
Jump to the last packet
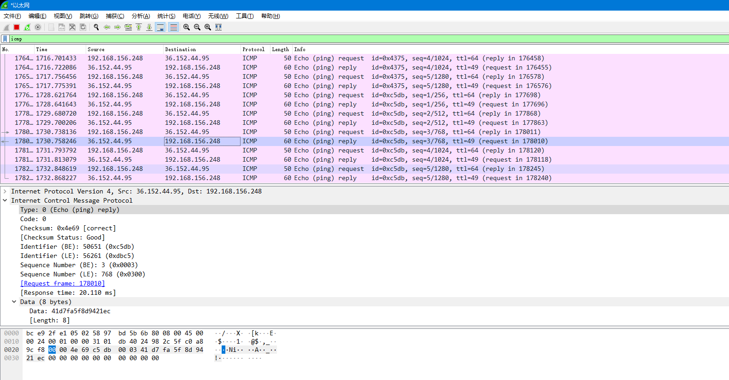(149, 27)
